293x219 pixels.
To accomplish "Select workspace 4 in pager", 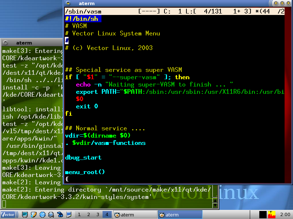I will coord(107,215).
